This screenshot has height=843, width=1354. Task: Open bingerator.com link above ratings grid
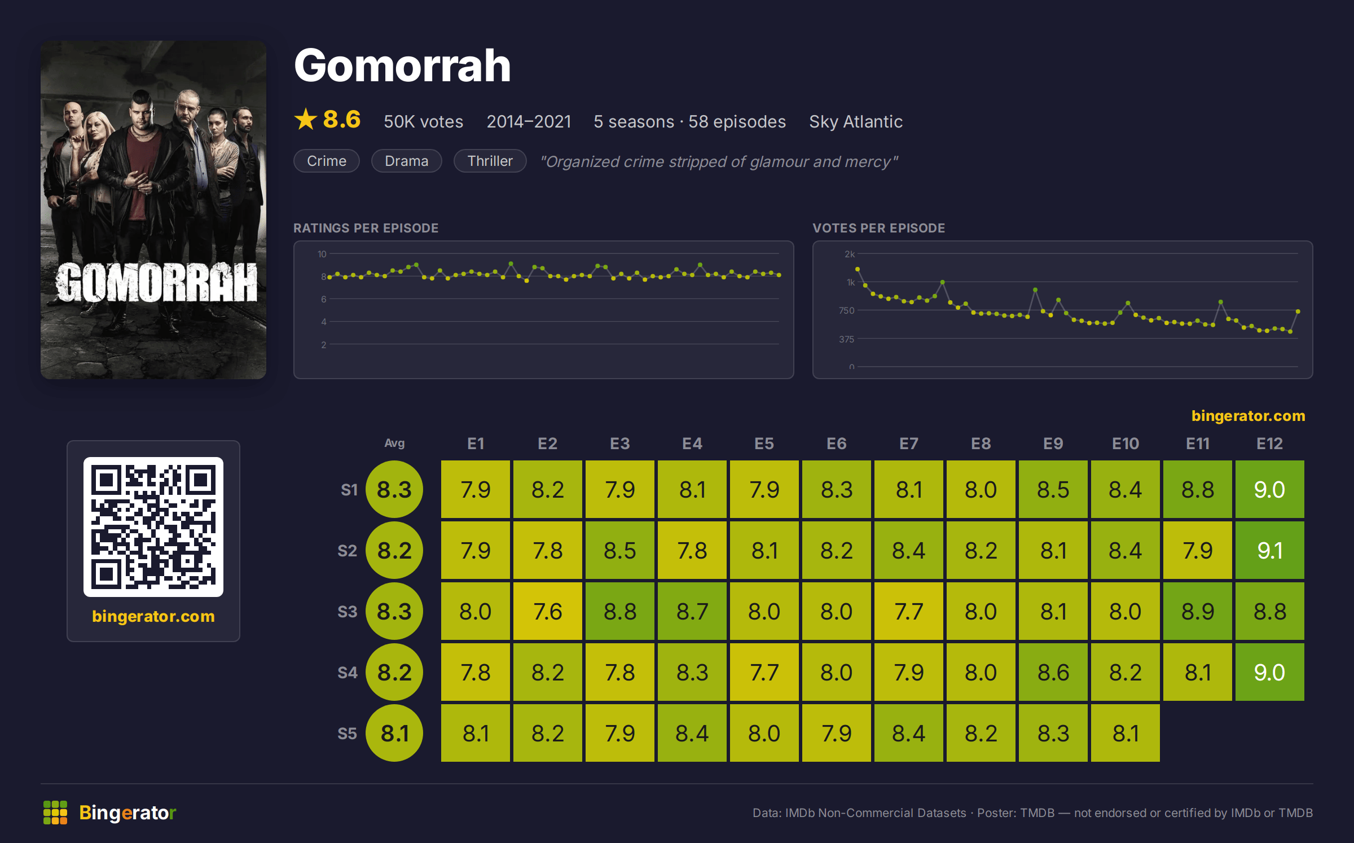click(1248, 416)
